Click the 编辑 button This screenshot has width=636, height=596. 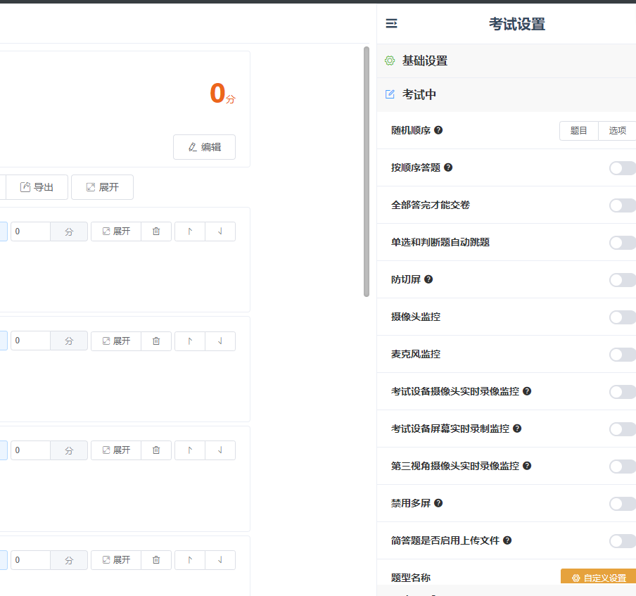pyautogui.click(x=205, y=147)
